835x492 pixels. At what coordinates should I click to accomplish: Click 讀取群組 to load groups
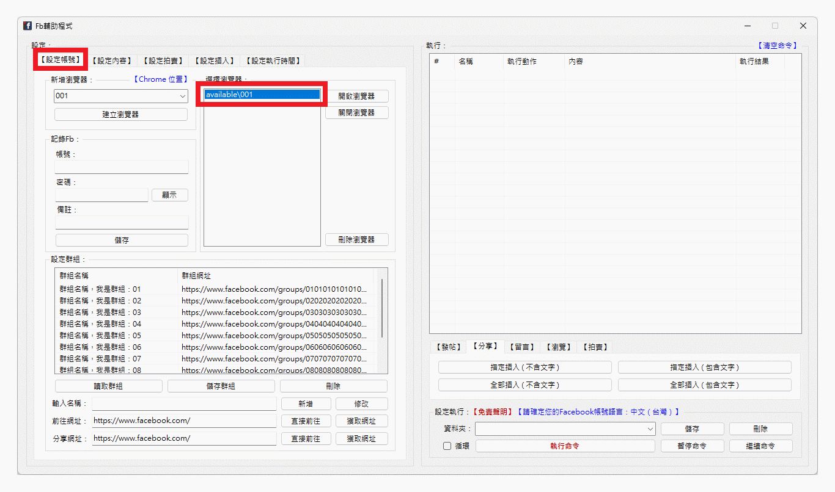108,386
